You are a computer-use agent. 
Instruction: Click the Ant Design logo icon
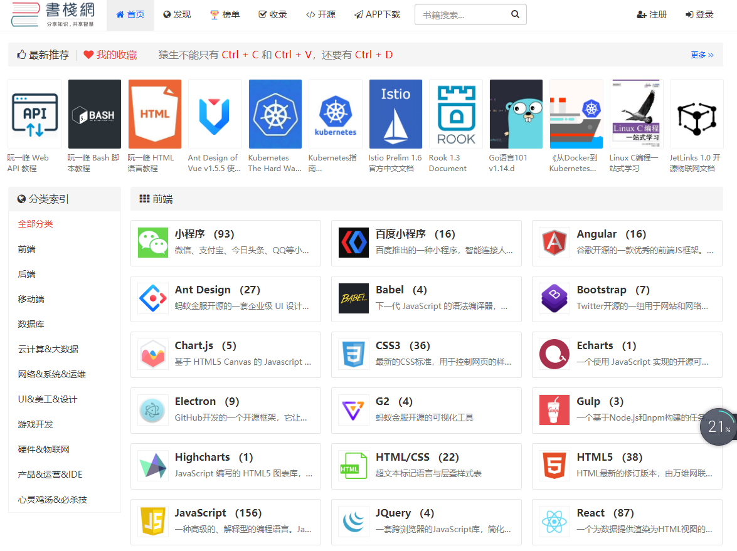tap(153, 298)
